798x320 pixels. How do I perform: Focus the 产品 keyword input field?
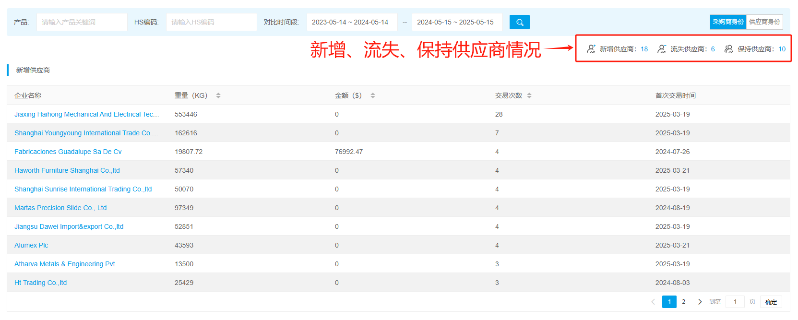coord(82,22)
